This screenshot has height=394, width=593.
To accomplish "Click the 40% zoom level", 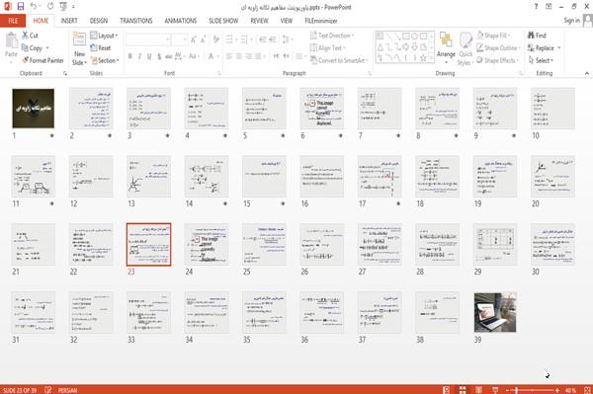I will (570, 390).
